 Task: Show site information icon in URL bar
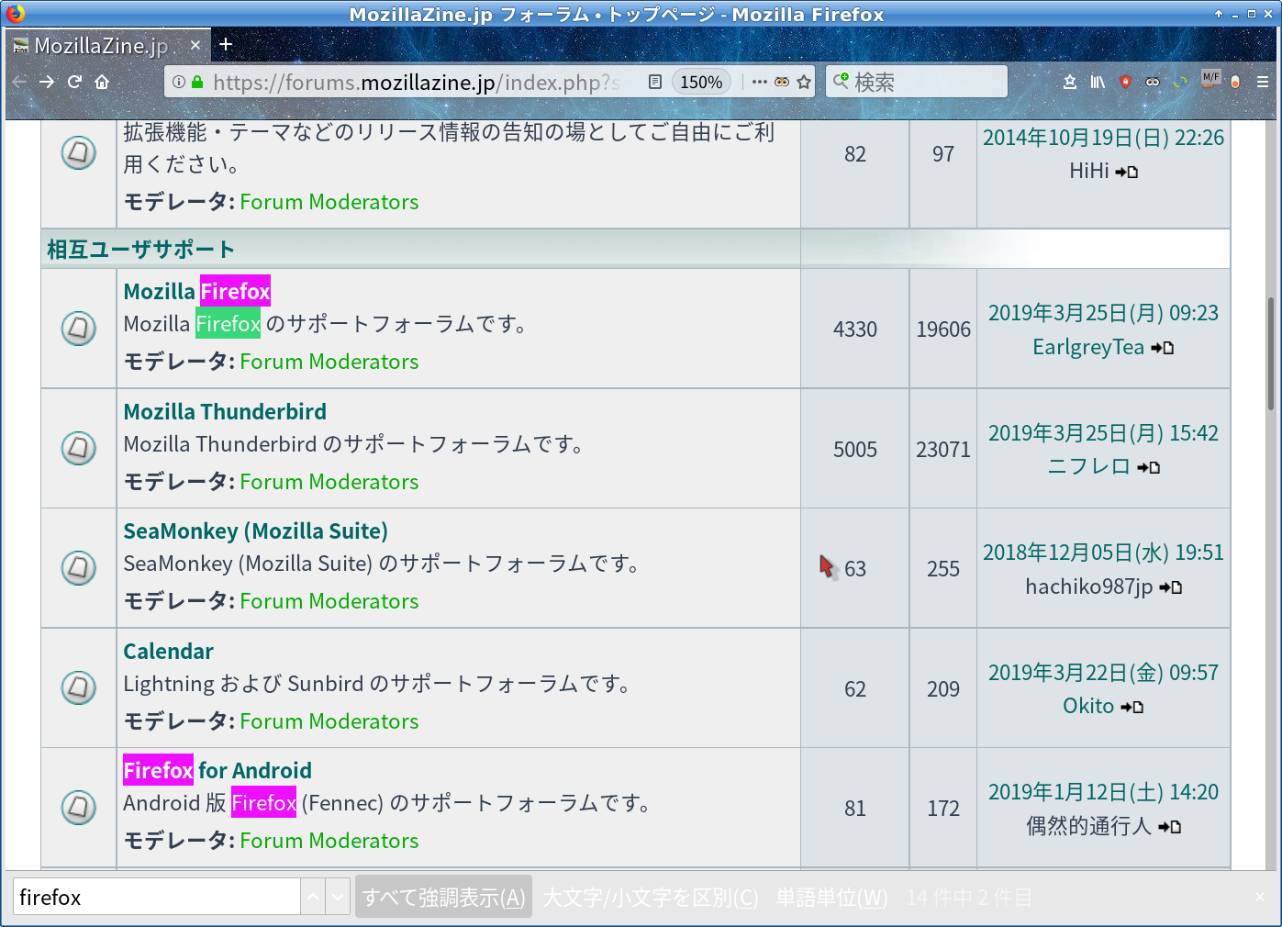pyautogui.click(x=179, y=82)
